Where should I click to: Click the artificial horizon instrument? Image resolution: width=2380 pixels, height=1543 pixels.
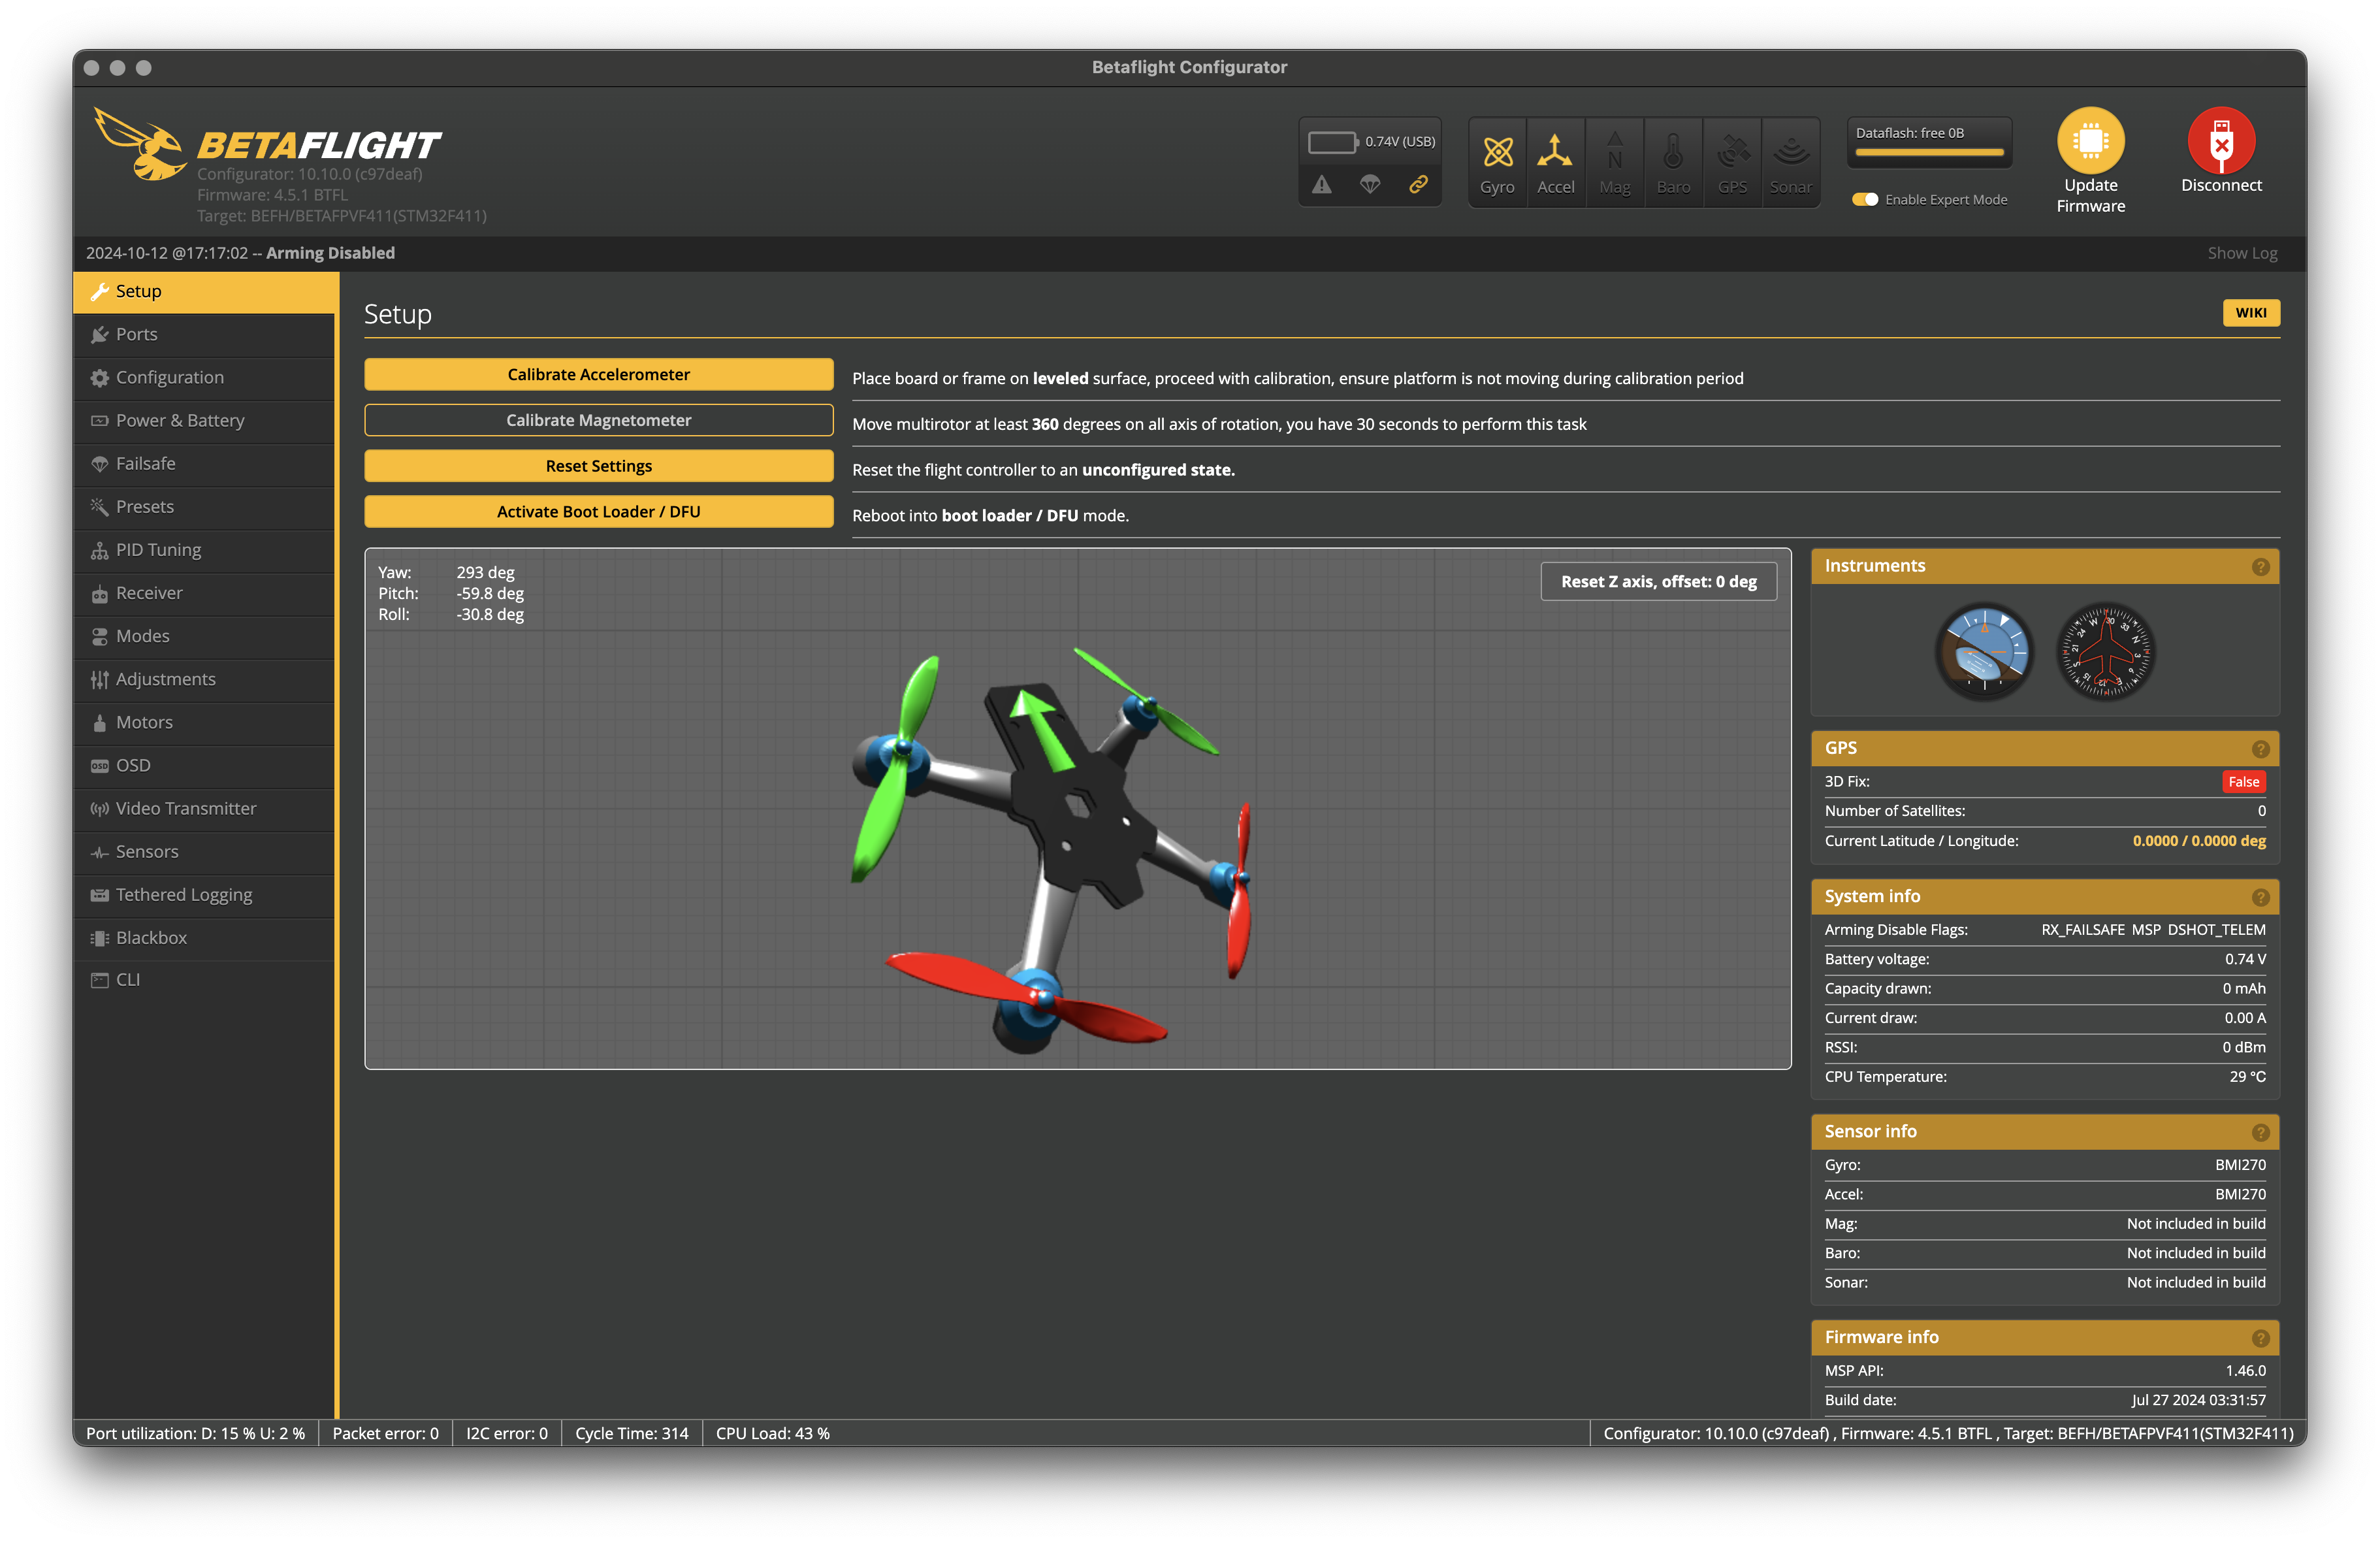point(1984,652)
